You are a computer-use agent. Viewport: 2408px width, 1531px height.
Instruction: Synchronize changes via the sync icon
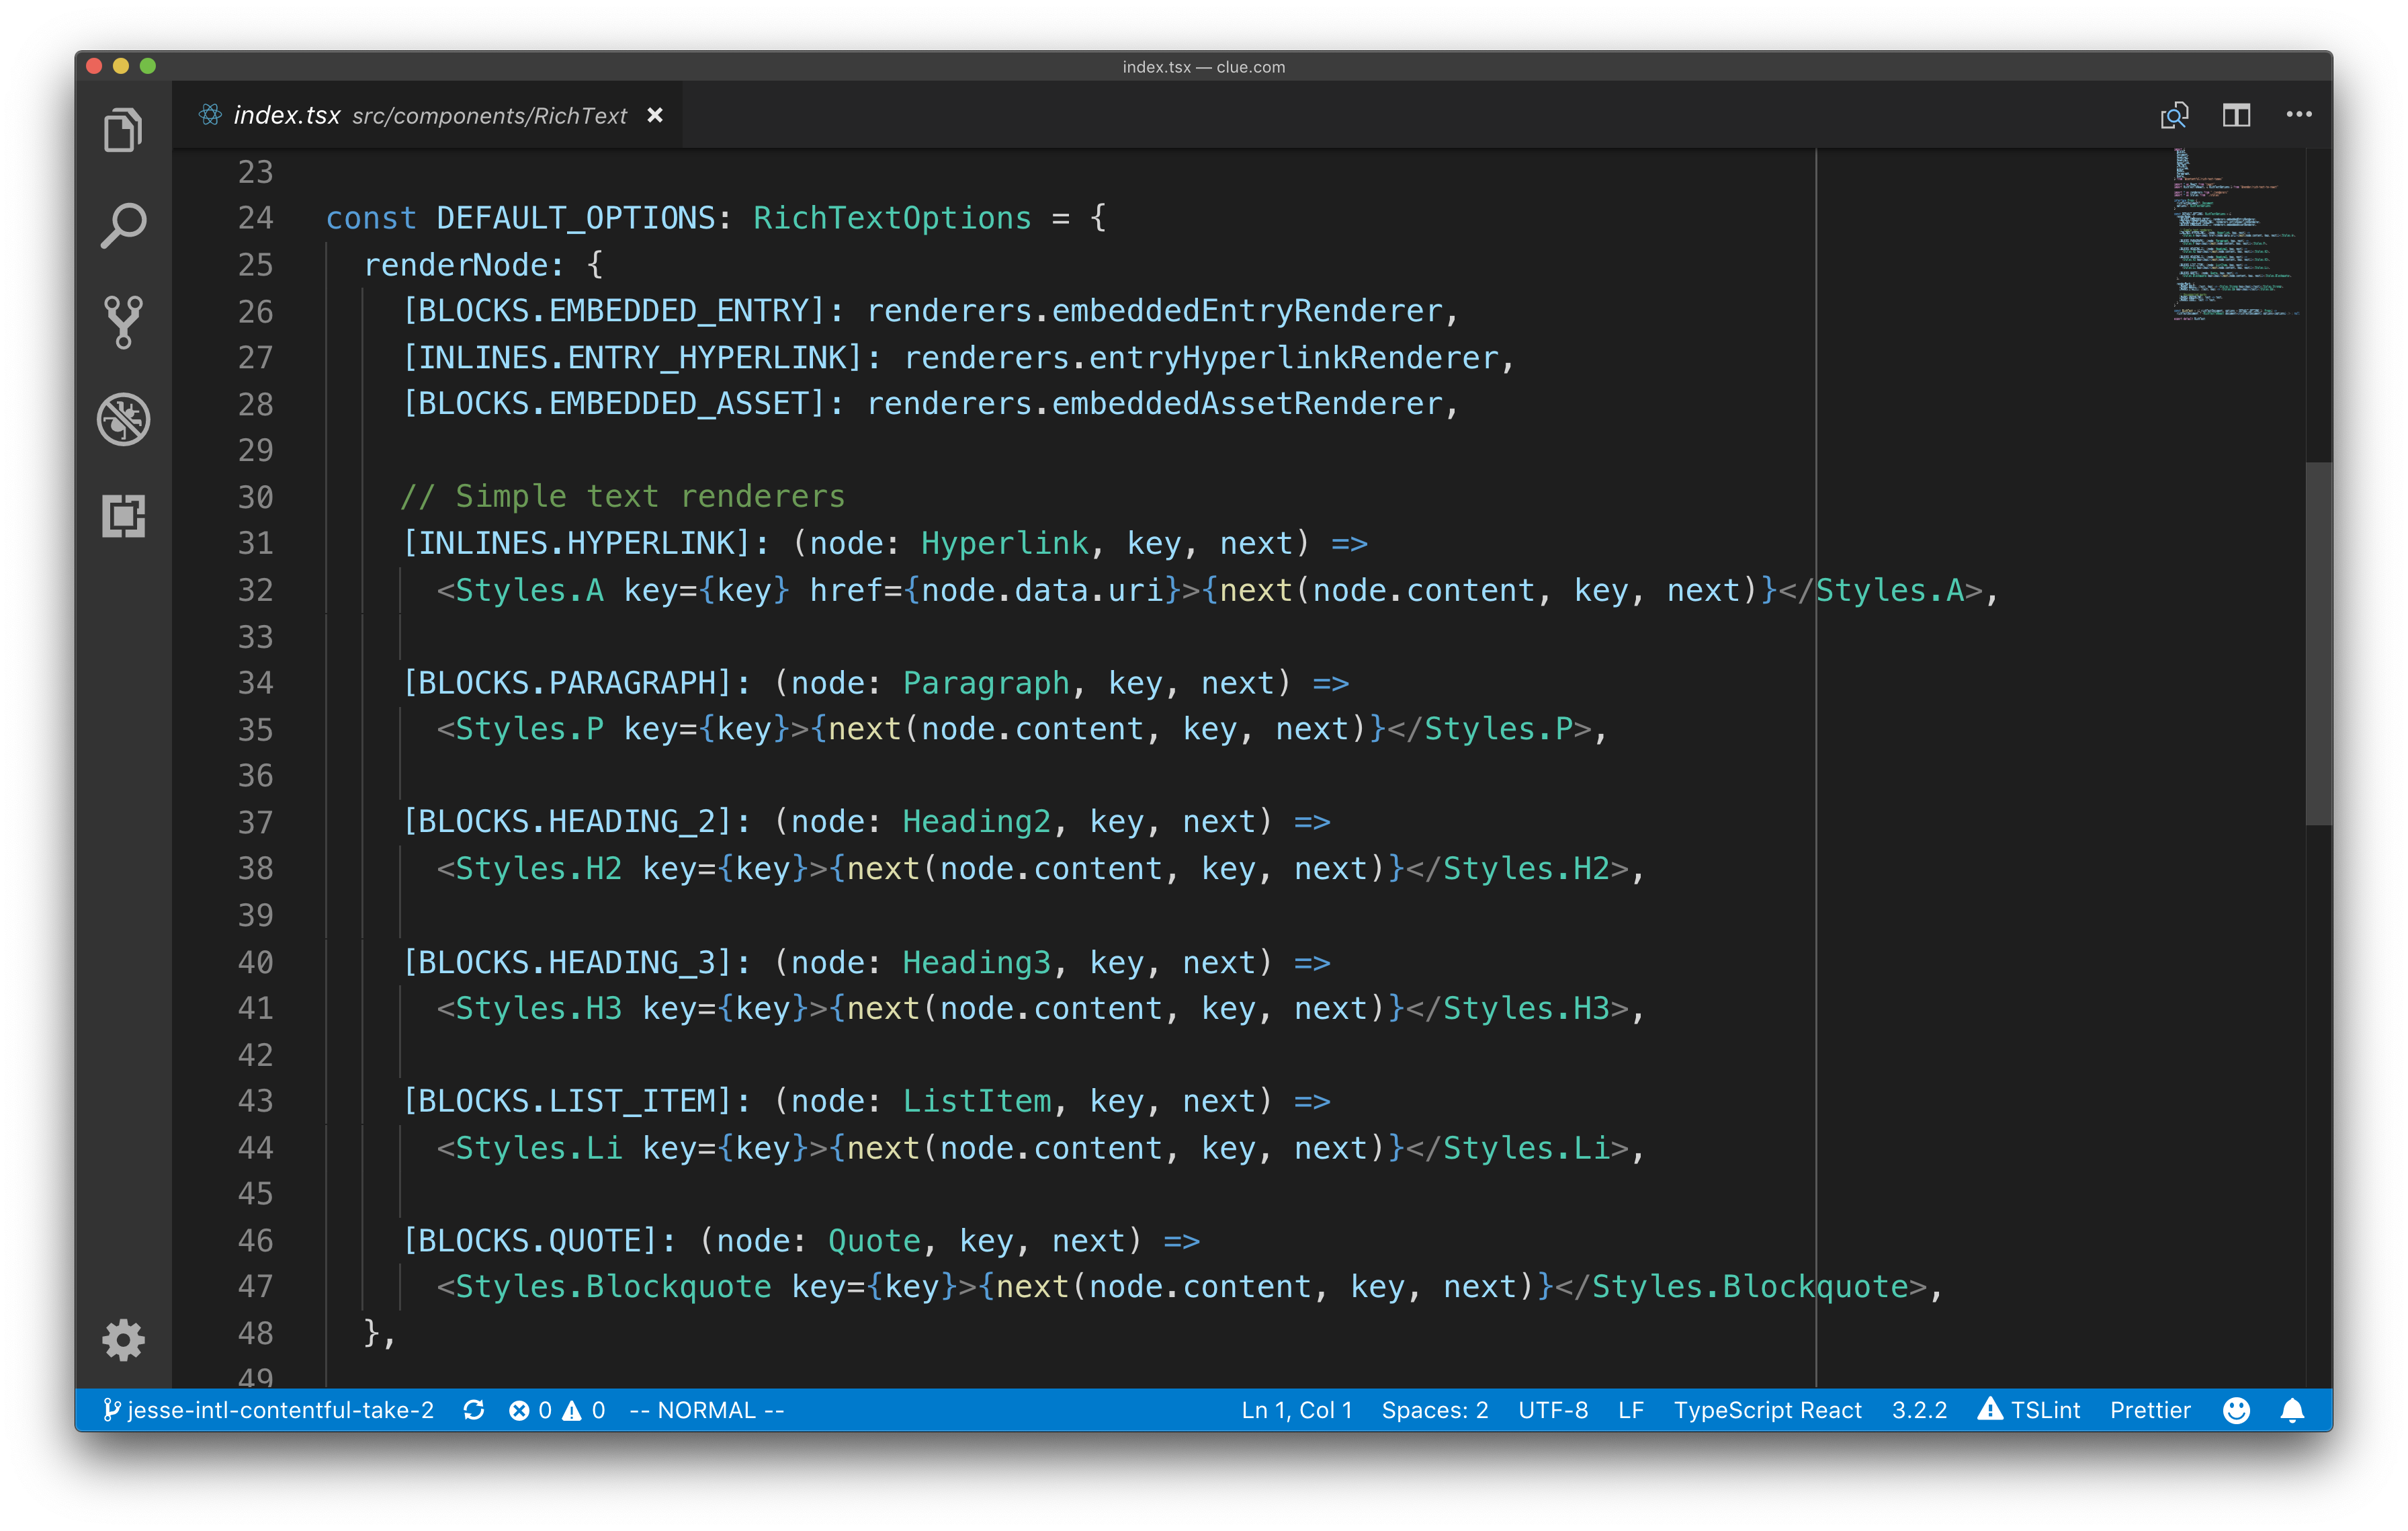coord(474,1410)
